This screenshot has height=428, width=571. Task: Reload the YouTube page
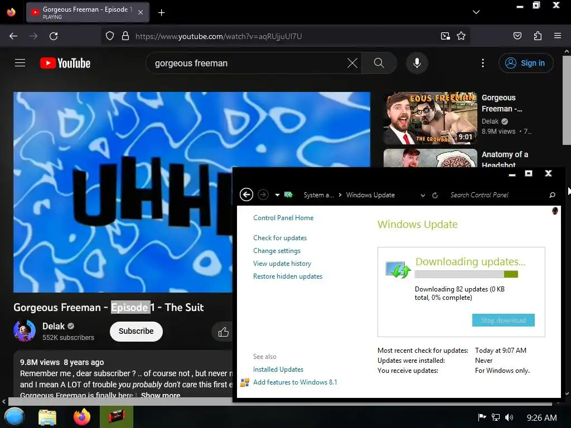(x=54, y=36)
